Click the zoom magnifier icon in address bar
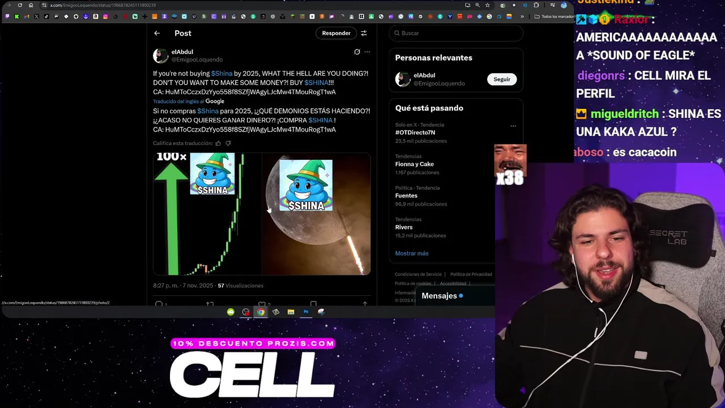The height and width of the screenshot is (408, 725). (x=477, y=5)
